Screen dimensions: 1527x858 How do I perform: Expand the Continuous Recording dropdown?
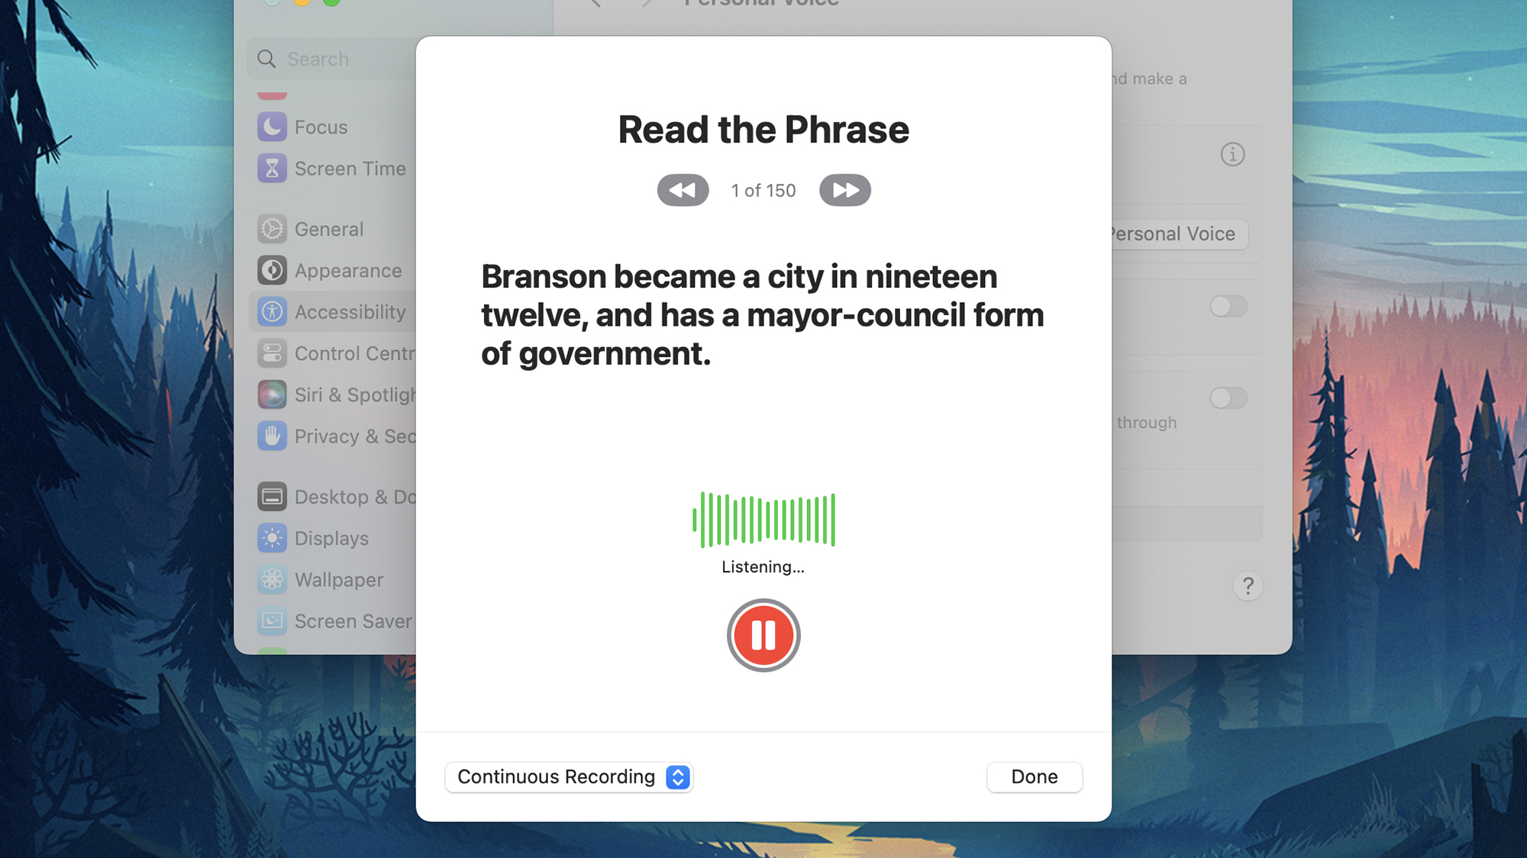(680, 776)
